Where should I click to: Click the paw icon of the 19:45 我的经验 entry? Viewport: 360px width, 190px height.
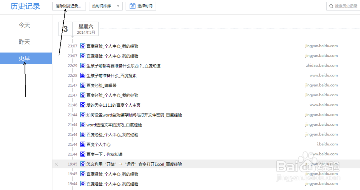pyautogui.click(x=83, y=174)
